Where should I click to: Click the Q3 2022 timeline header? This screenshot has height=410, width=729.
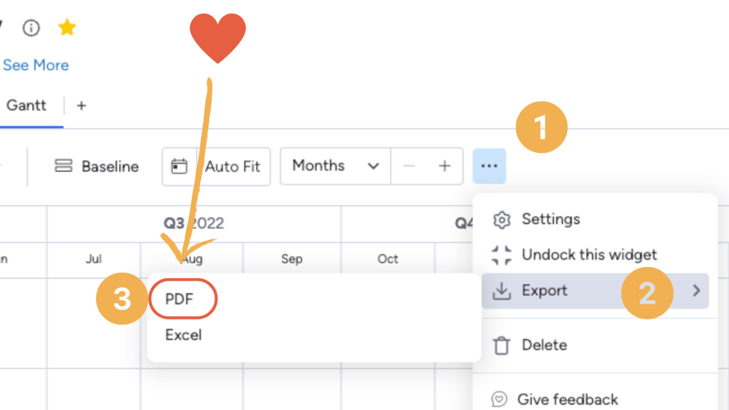(x=194, y=224)
